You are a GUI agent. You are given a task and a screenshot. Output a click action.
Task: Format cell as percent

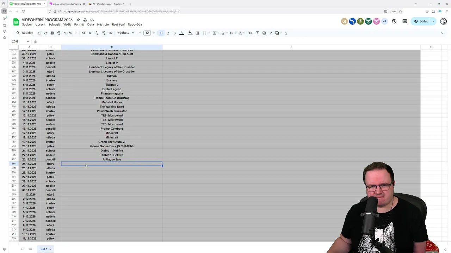pos(90,33)
